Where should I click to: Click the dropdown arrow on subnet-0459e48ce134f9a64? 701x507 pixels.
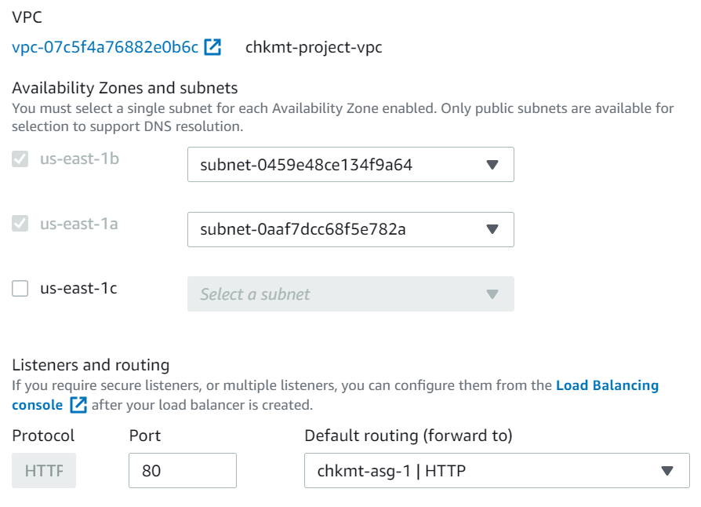click(x=493, y=165)
